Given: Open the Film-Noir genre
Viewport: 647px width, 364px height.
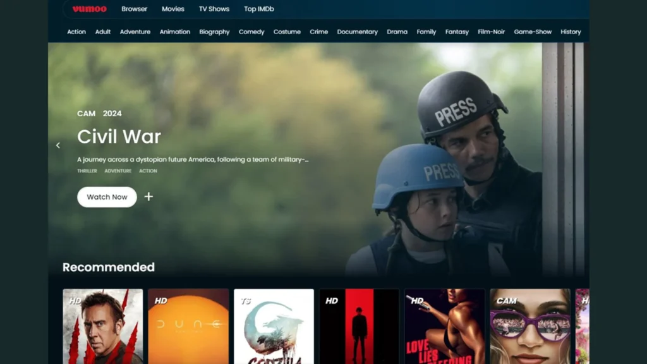Looking at the screenshot, I should [491, 32].
